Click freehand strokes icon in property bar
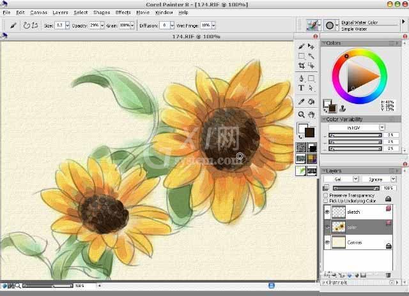Viewport: 409px width, 296px height. tap(27, 26)
